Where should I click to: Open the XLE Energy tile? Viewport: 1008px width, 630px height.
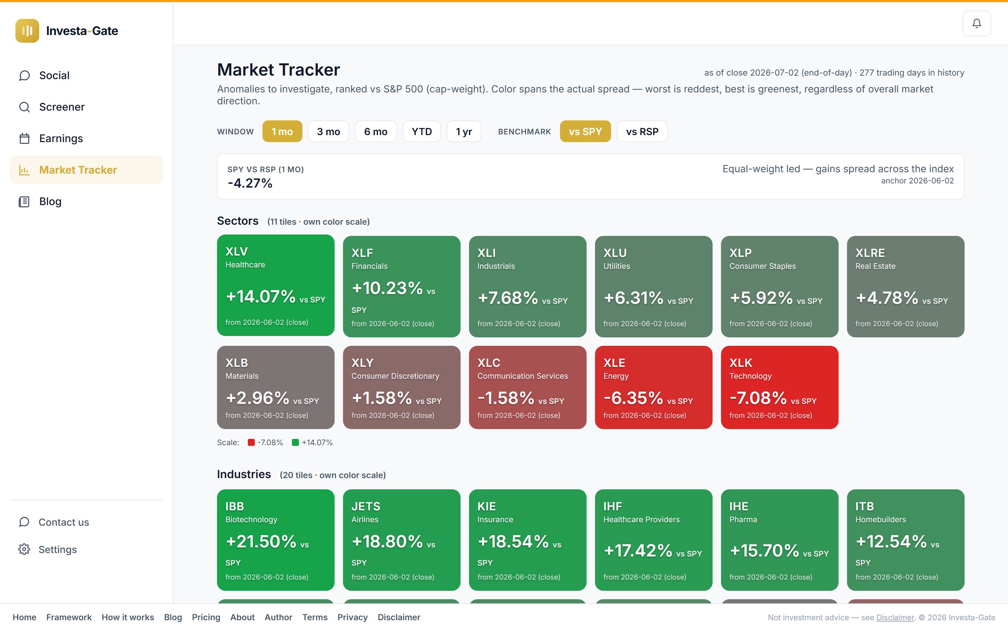653,387
